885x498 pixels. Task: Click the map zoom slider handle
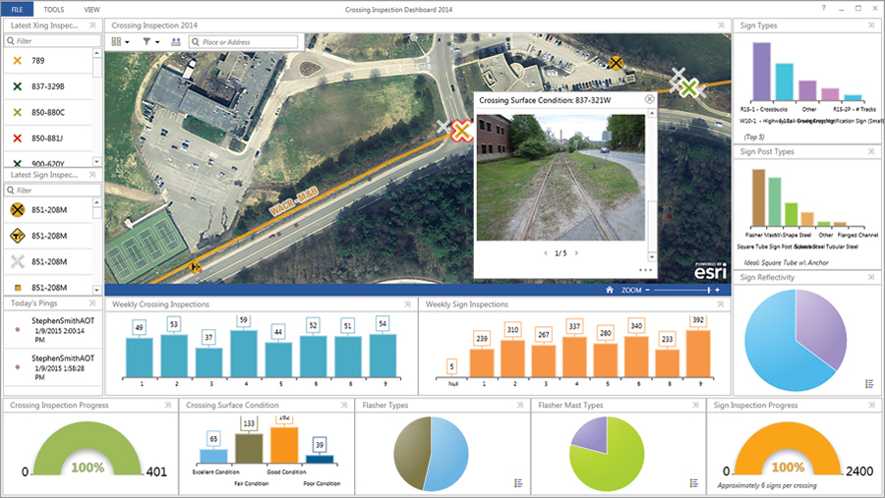[x=708, y=290]
